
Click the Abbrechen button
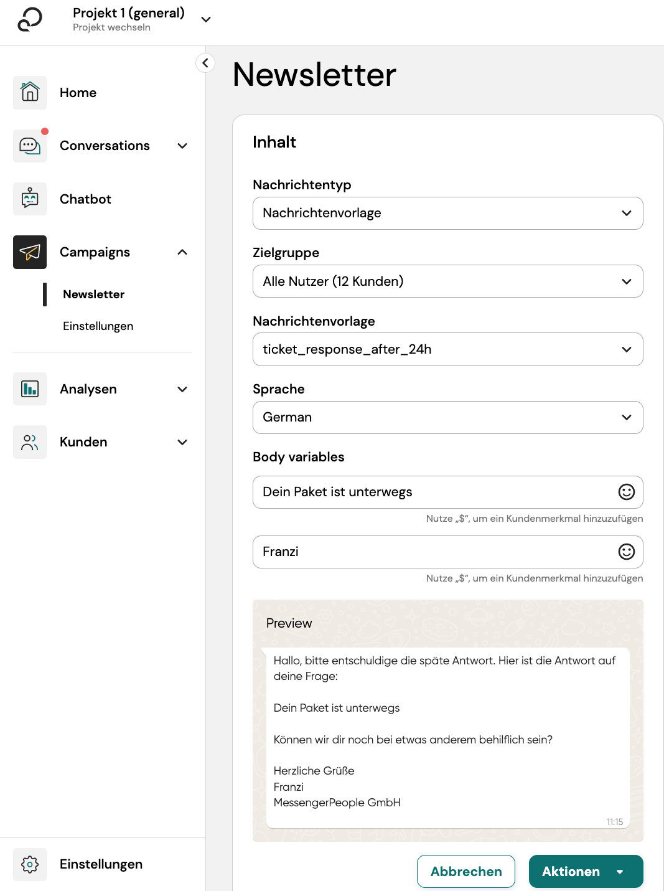coord(465,871)
